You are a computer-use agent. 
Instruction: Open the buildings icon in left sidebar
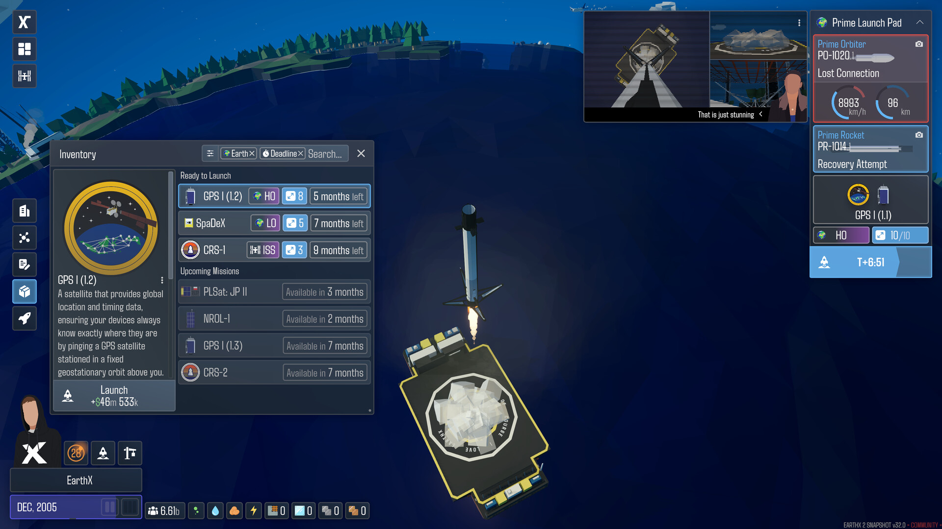pos(24,211)
